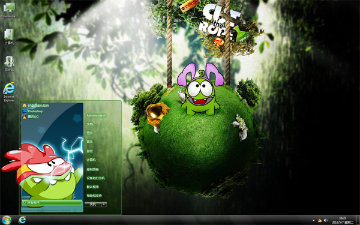Open the Administrator desktop icon
Image resolution: width=360 pixels, height=225 pixels.
9,10
